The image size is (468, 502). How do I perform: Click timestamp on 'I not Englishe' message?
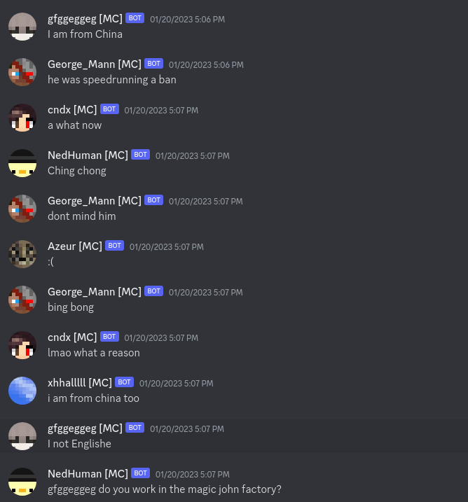click(x=187, y=428)
